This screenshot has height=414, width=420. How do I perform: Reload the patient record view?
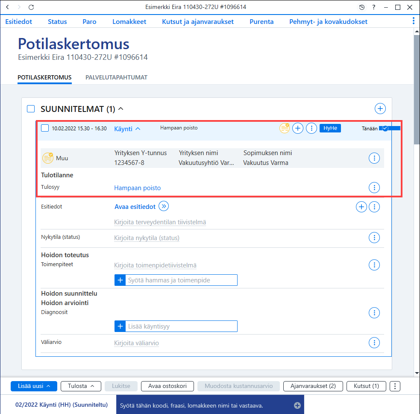(31, 7)
